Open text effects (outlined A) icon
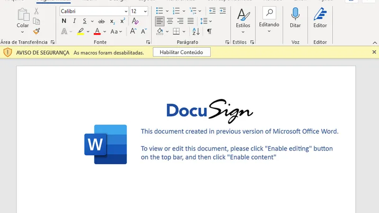Image resolution: width=379 pixels, height=213 pixels. 64,31
